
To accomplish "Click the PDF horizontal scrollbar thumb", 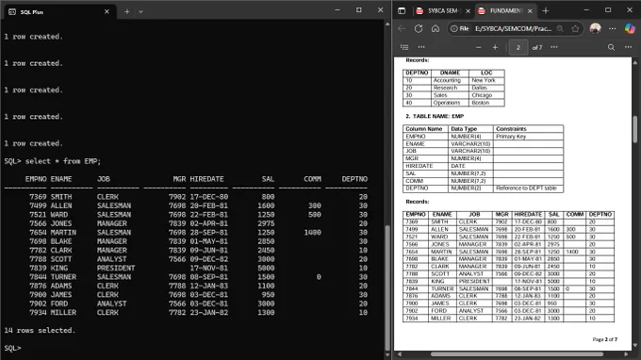I will click(x=517, y=354).
